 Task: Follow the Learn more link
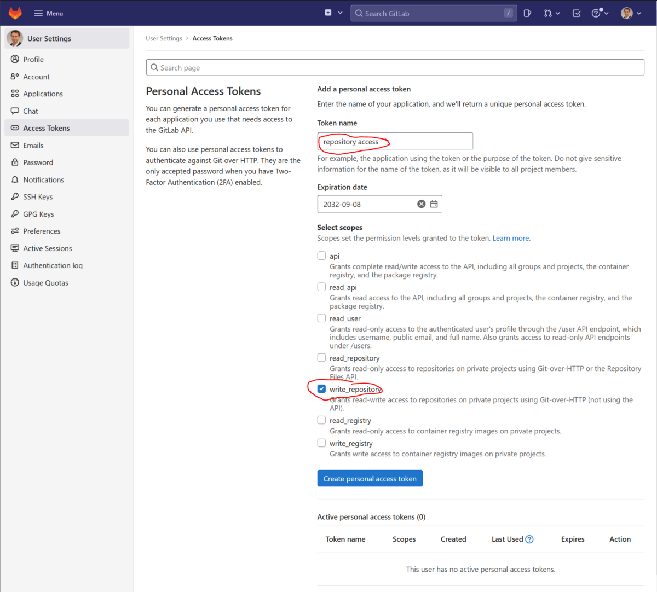[511, 239]
